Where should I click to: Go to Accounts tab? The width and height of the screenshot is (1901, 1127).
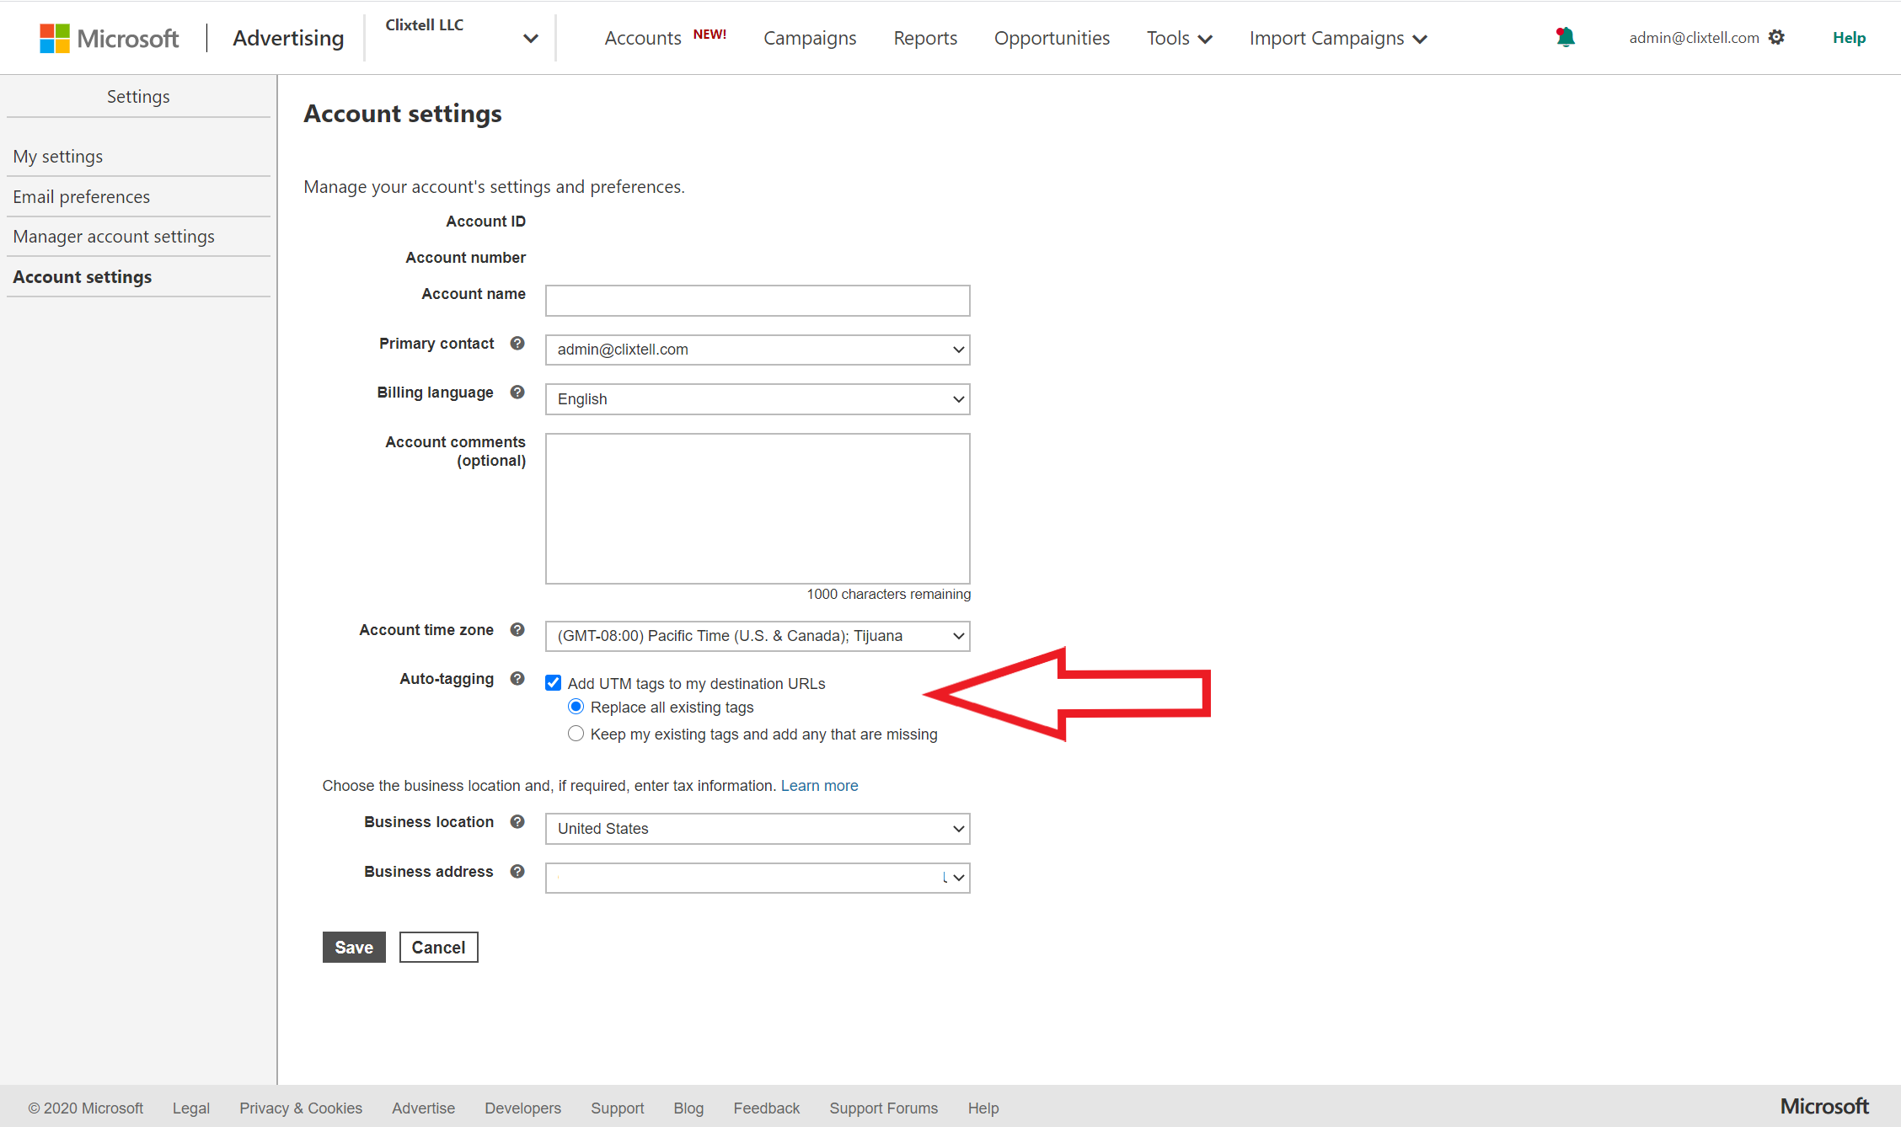[x=643, y=38]
